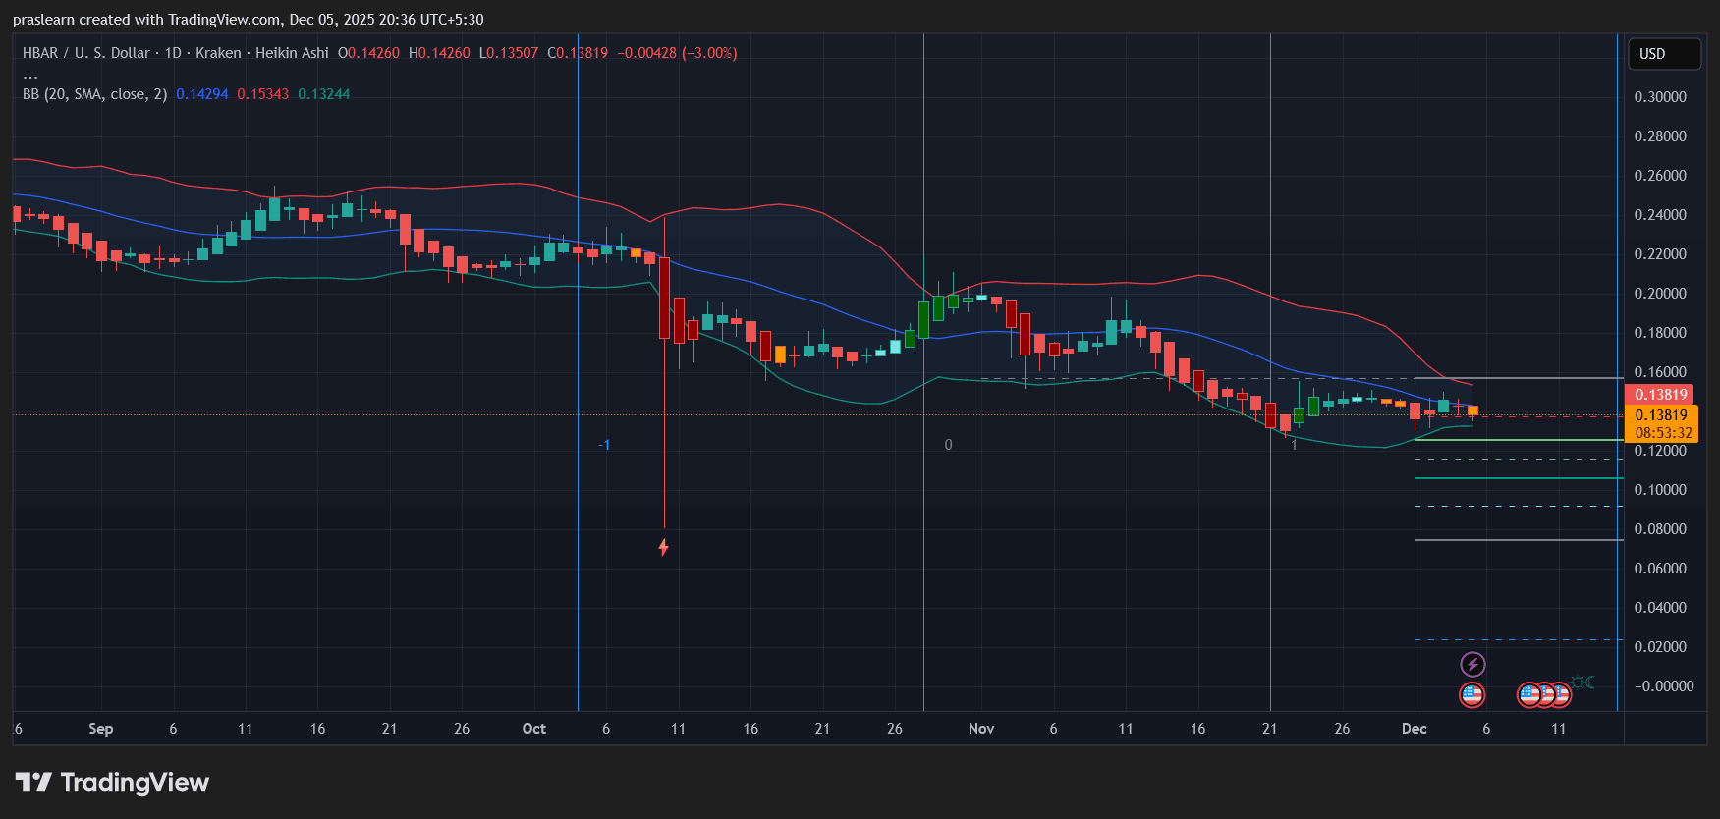Screen dimensions: 1720x819
Task: Click the leftmost flag in the overlapping cluster
Action: point(1527,695)
